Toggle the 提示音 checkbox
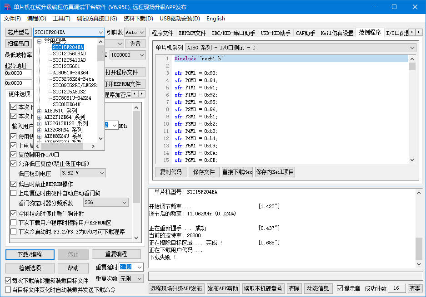The width and height of the screenshot is (426, 297). pos(340,288)
